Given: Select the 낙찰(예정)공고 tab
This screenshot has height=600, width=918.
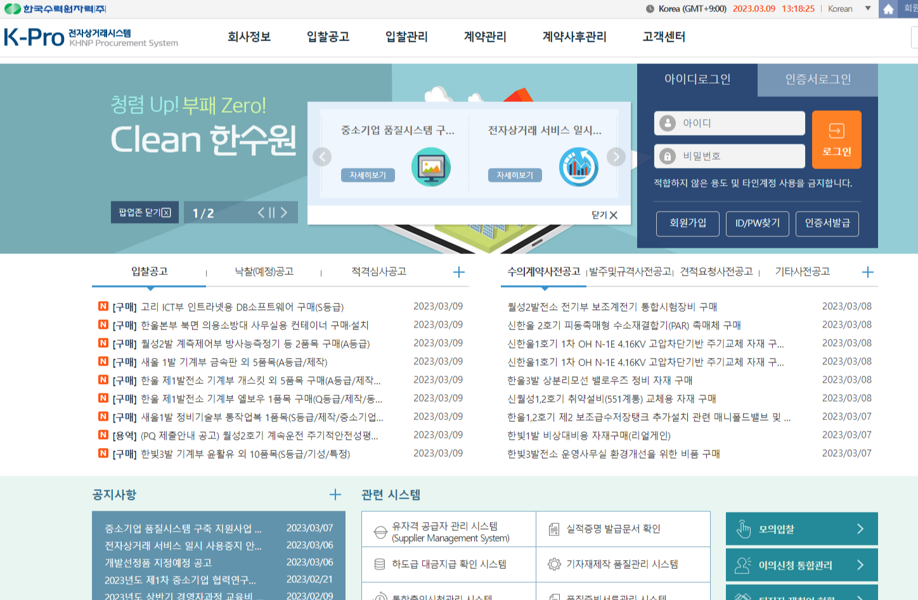Looking at the screenshot, I should (264, 271).
